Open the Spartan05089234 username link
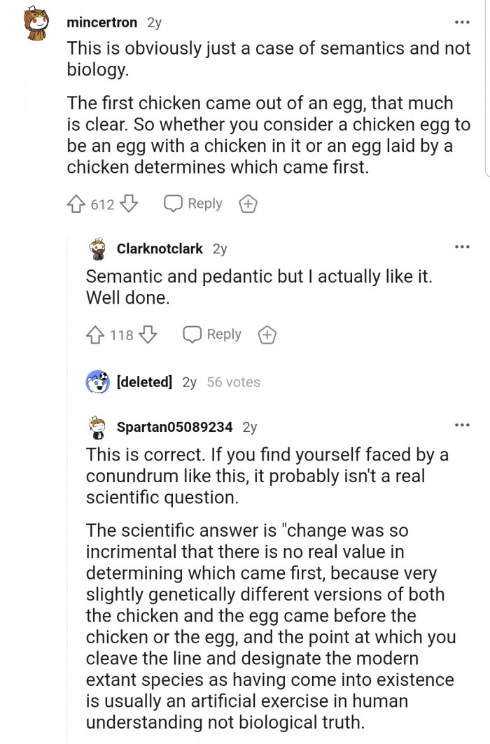Viewport: 490px width, 744px height. click(174, 426)
